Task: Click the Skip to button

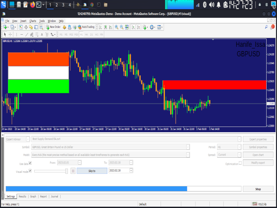Action: (92, 171)
